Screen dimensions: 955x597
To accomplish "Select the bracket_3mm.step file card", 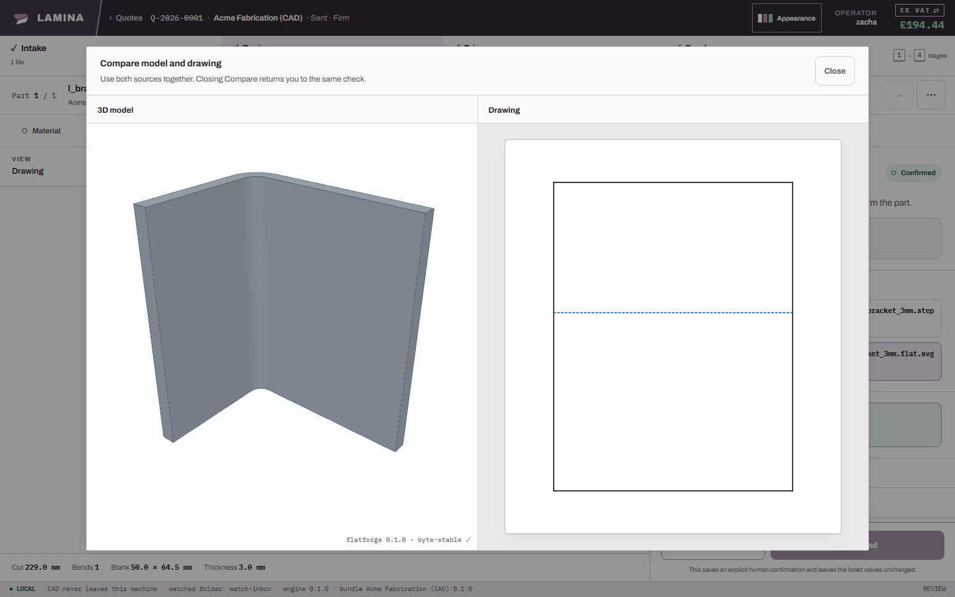I will [905, 318].
